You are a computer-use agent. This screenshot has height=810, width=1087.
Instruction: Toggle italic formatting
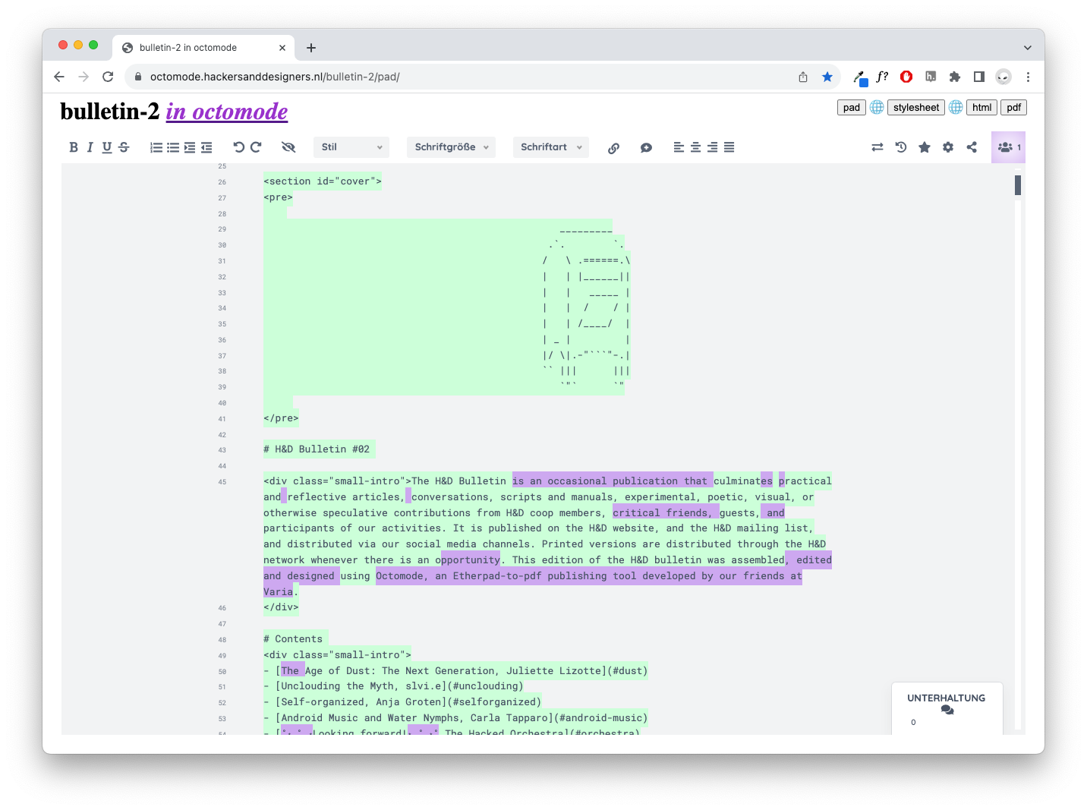click(x=90, y=147)
